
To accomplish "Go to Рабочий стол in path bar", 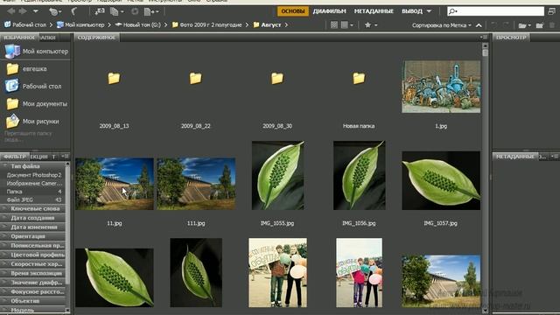I will [25, 25].
